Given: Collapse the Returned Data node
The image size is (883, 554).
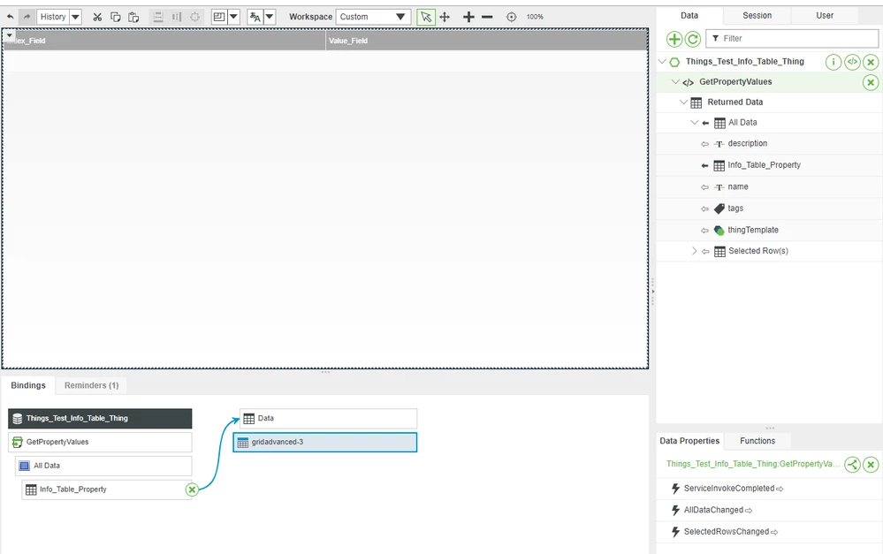Looking at the screenshot, I should (x=683, y=102).
